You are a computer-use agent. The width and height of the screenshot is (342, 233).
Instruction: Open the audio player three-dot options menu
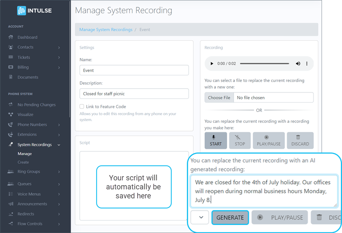[307, 63]
